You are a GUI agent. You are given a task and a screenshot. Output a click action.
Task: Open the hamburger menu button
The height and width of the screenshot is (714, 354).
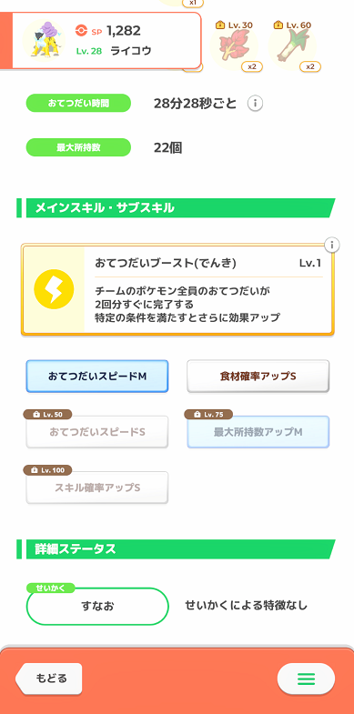306,679
